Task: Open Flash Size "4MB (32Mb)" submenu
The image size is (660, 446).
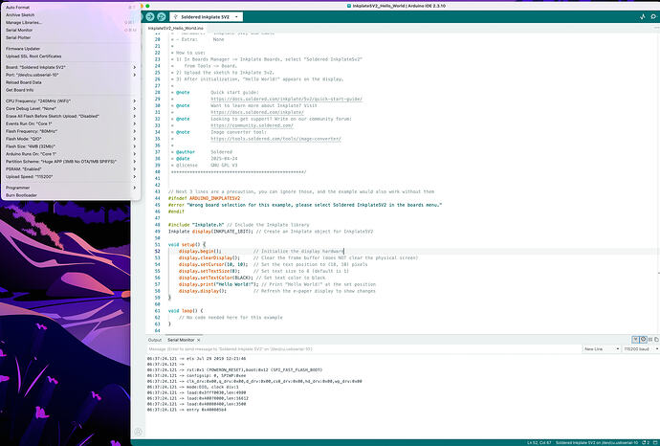Action: pyautogui.click(x=71, y=146)
